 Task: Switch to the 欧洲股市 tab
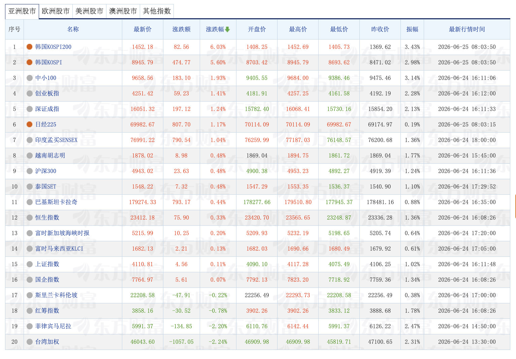(x=56, y=11)
